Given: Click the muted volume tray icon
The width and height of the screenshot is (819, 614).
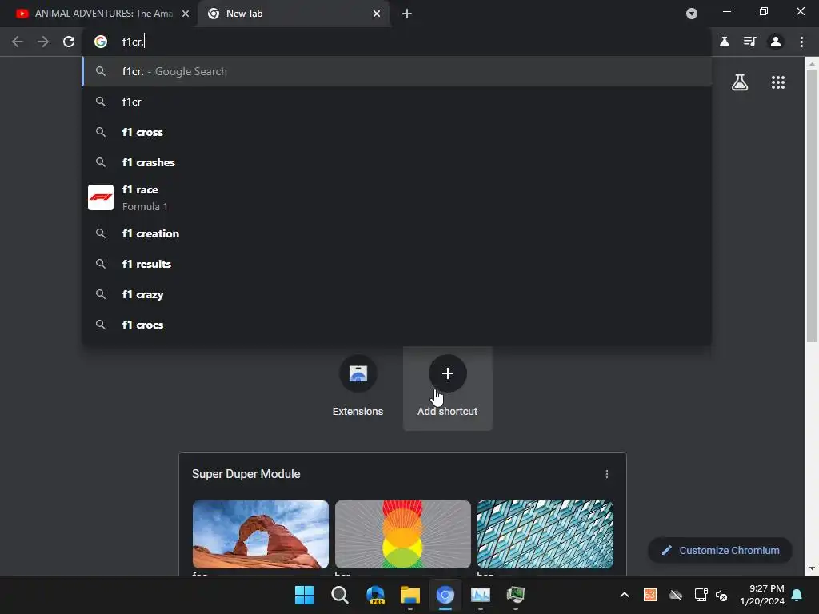Looking at the screenshot, I should (x=721, y=595).
